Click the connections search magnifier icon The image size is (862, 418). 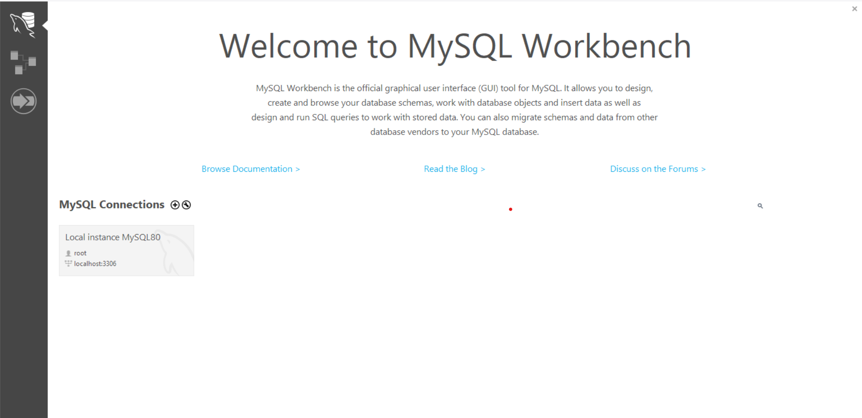pyautogui.click(x=760, y=206)
